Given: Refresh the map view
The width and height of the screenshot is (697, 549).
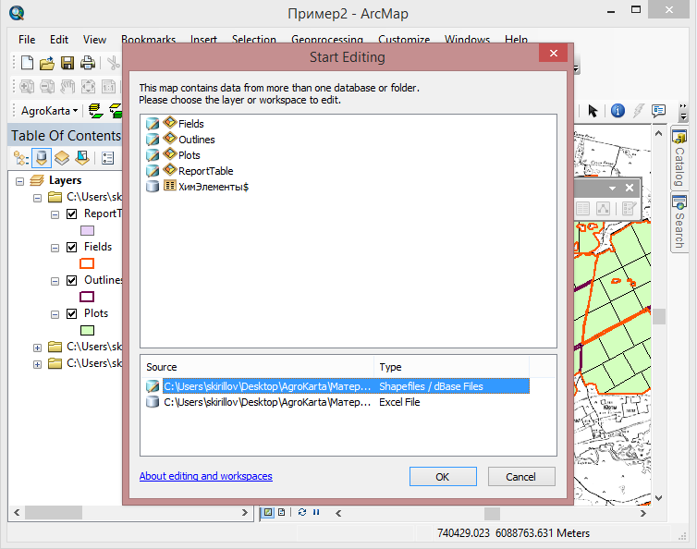Looking at the screenshot, I should pos(302,512).
